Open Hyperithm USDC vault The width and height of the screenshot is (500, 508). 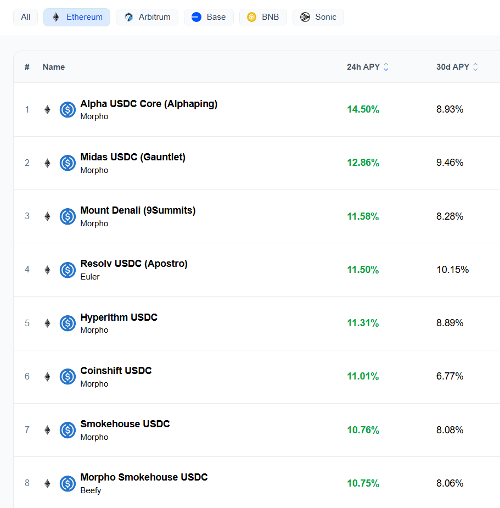point(119,317)
